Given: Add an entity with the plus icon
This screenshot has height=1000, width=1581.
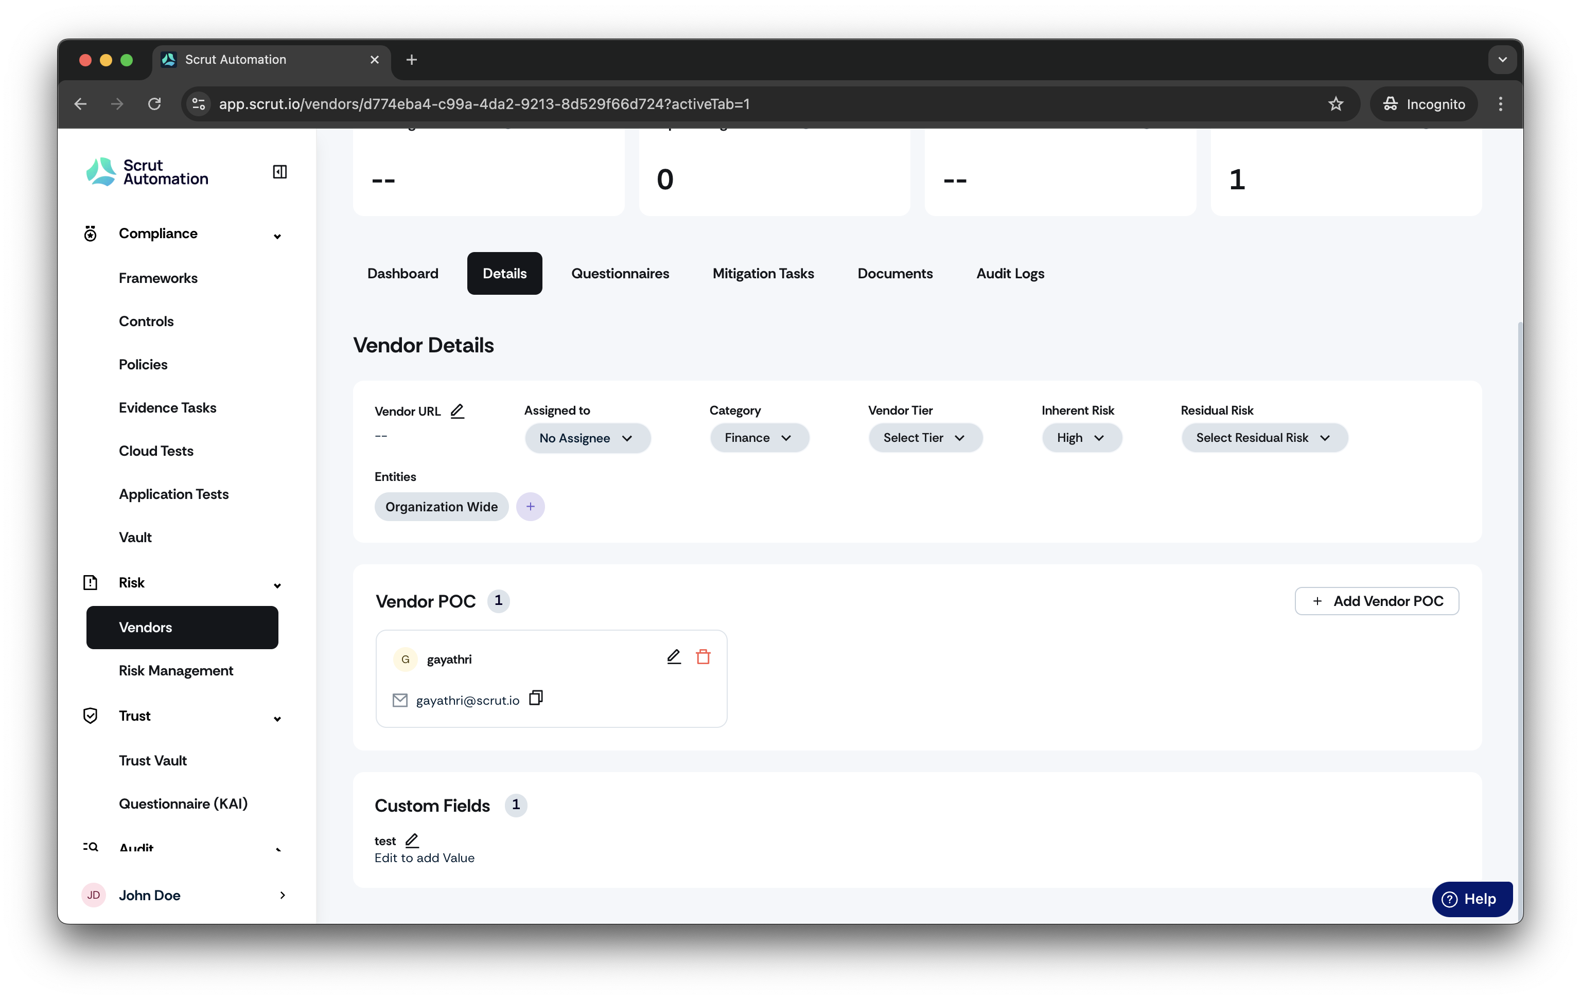Looking at the screenshot, I should [531, 507].
